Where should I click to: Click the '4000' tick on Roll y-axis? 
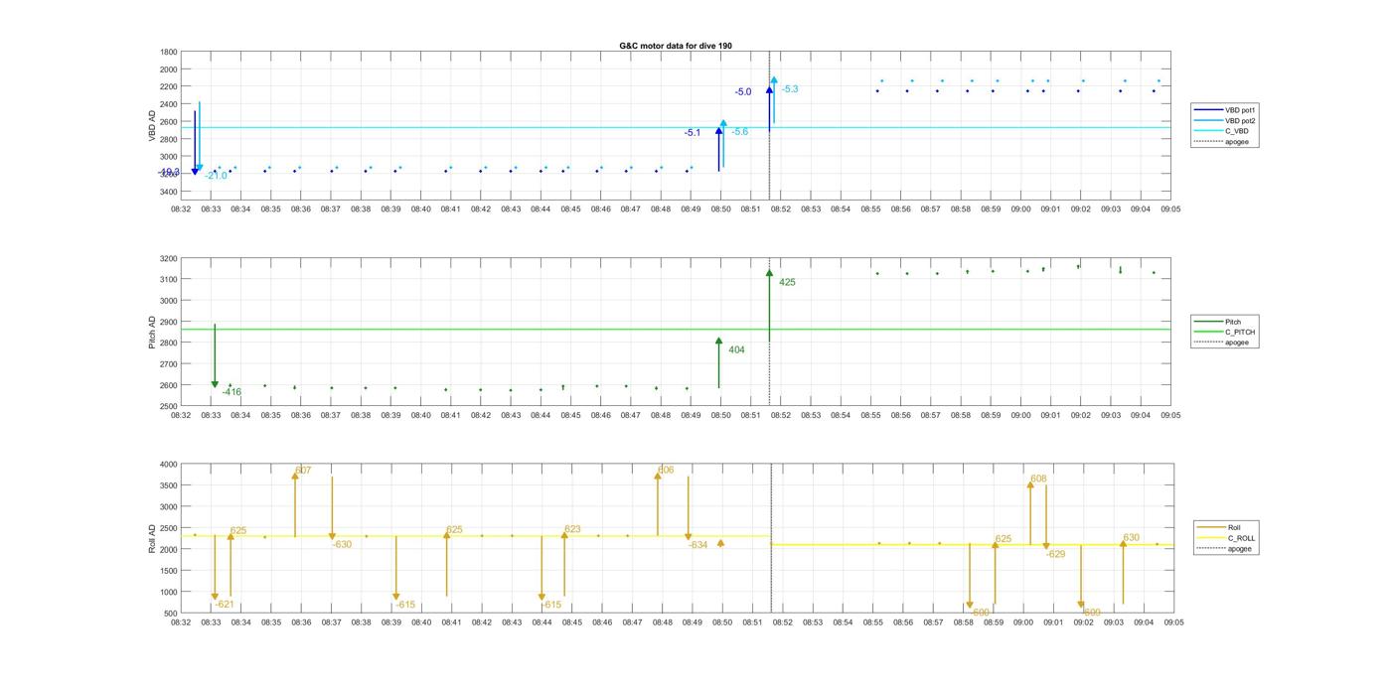pos(169,465)
